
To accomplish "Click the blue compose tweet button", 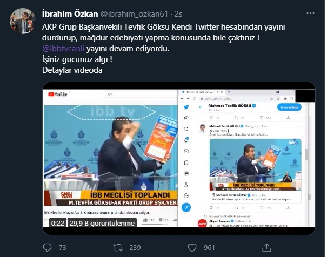I will pos(186,207).
